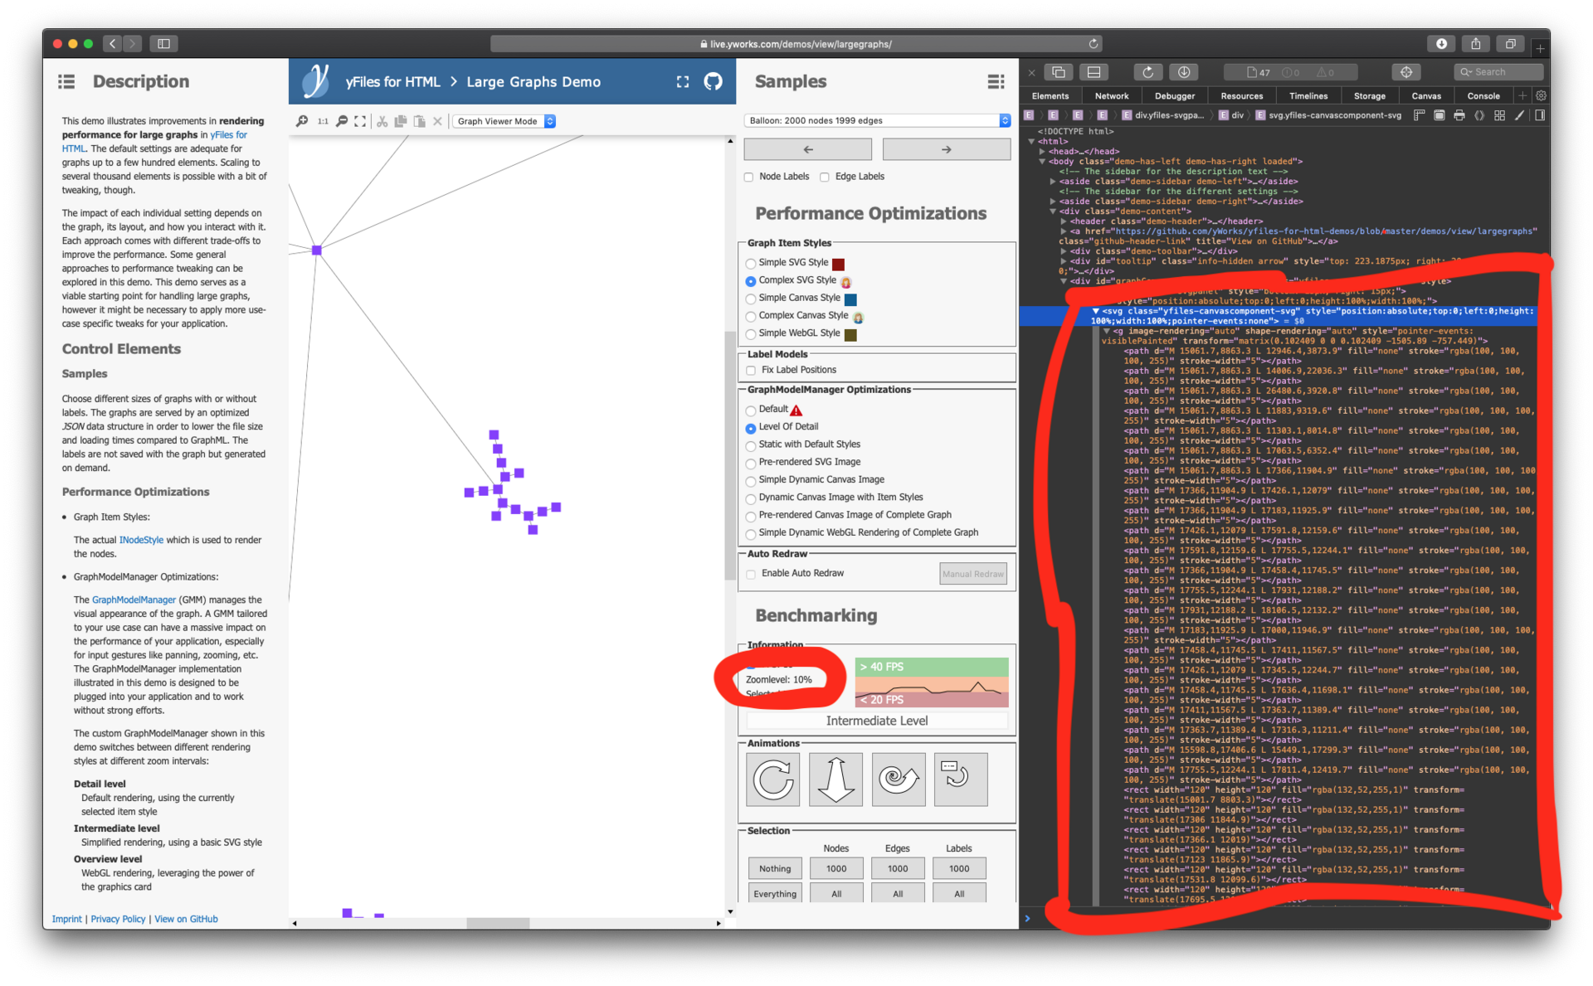Viewport: 1593px width, 986px height.
Task: Click the hamburger menu icon in Description panel
Action: click(x=64, y=80)
